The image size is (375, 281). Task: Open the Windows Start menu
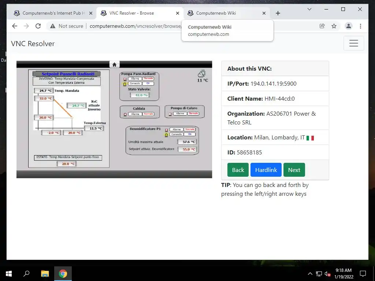9,274
